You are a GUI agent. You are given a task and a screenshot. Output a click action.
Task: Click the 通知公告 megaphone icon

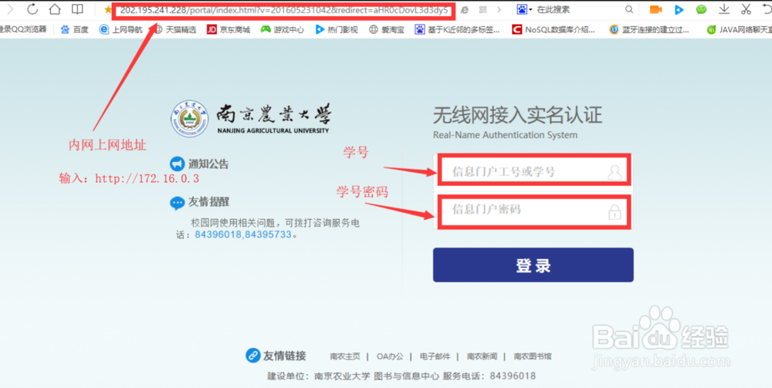click(x=178, y=164)
